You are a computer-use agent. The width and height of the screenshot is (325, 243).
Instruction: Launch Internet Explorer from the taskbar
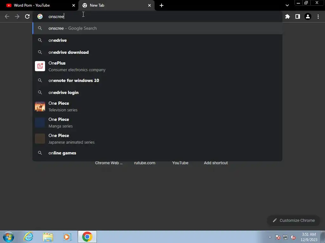tap(28, 237)
